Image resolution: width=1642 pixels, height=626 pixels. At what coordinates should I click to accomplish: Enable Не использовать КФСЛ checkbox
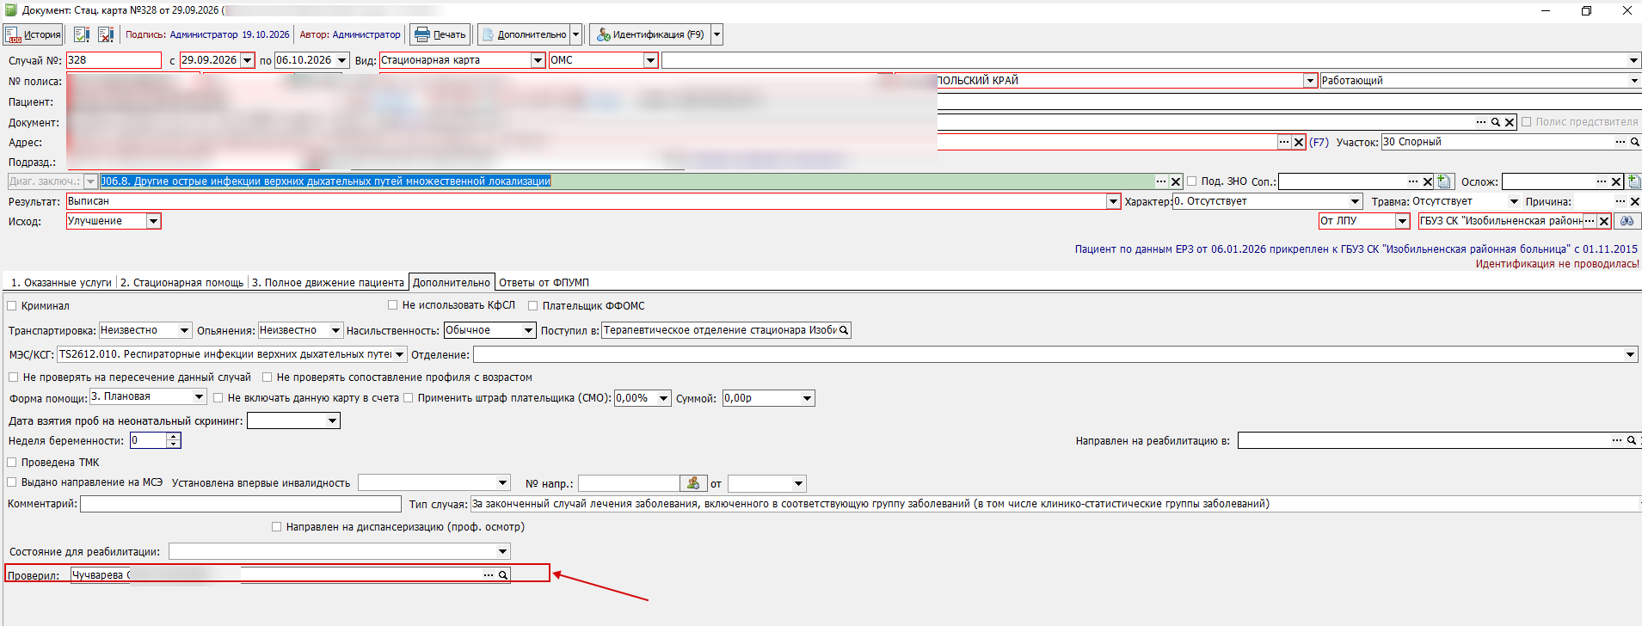click(x=393, y=305)
